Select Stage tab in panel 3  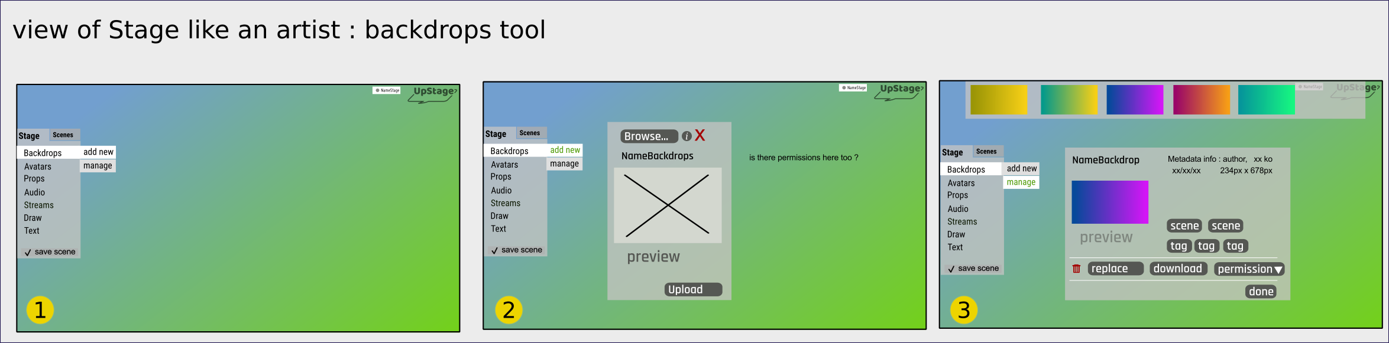[x=952, y=152]
